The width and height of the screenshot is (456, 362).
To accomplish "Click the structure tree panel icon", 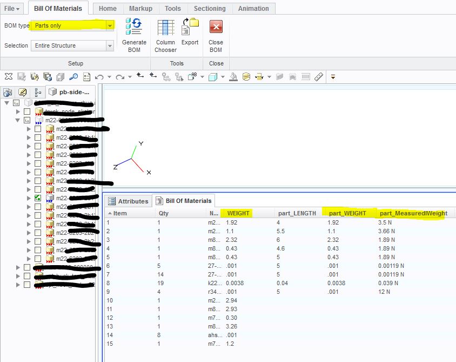I will click(x=38, y=93).
